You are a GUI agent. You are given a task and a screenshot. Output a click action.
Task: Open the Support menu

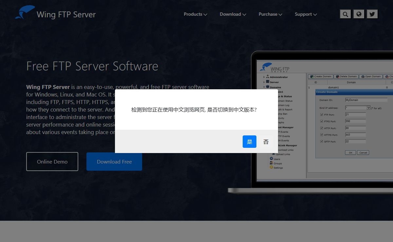(x=306, y=14)
